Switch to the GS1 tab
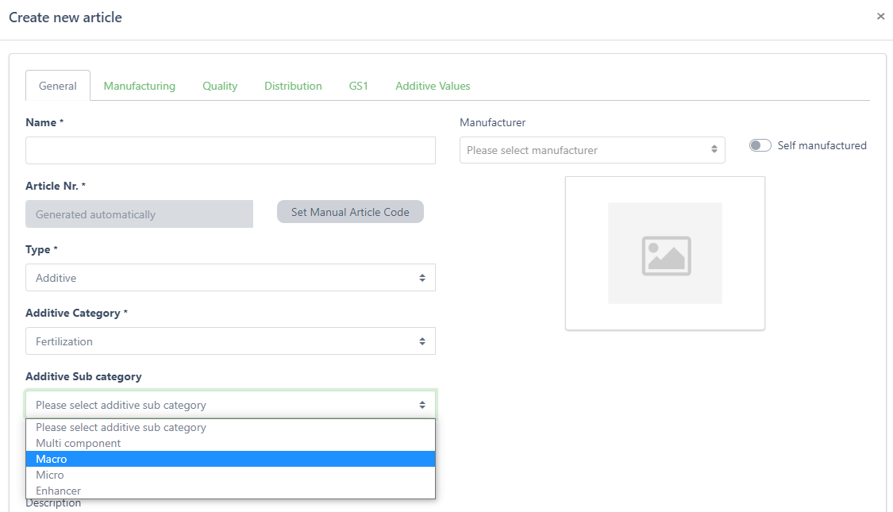The height and width of the screenshot is (512, 893). (x=359, y=86)
